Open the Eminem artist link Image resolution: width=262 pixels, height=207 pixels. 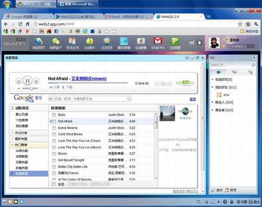click(x=89, y=79)
